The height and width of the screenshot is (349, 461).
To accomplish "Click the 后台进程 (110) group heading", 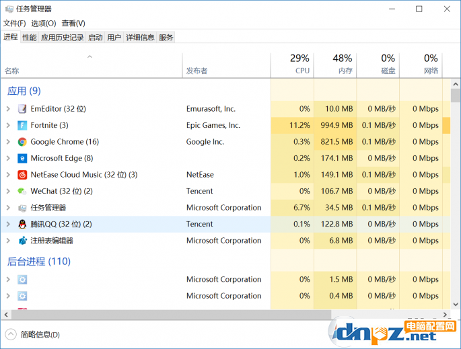I will (x=39, y=262).
